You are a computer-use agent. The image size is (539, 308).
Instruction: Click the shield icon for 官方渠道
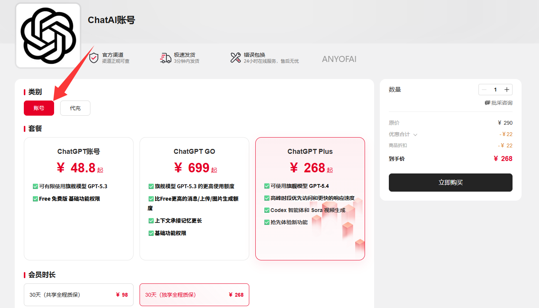[x=94, y=58]
